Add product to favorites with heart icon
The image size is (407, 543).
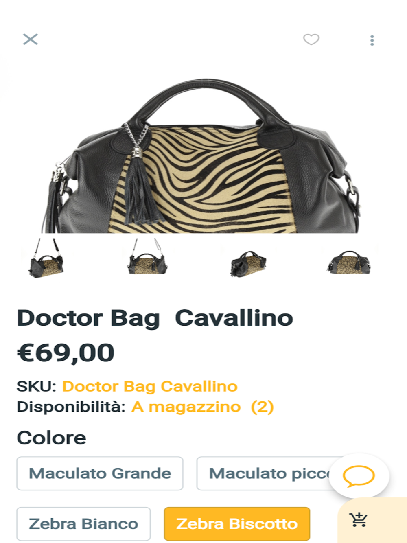coord(311,39)
